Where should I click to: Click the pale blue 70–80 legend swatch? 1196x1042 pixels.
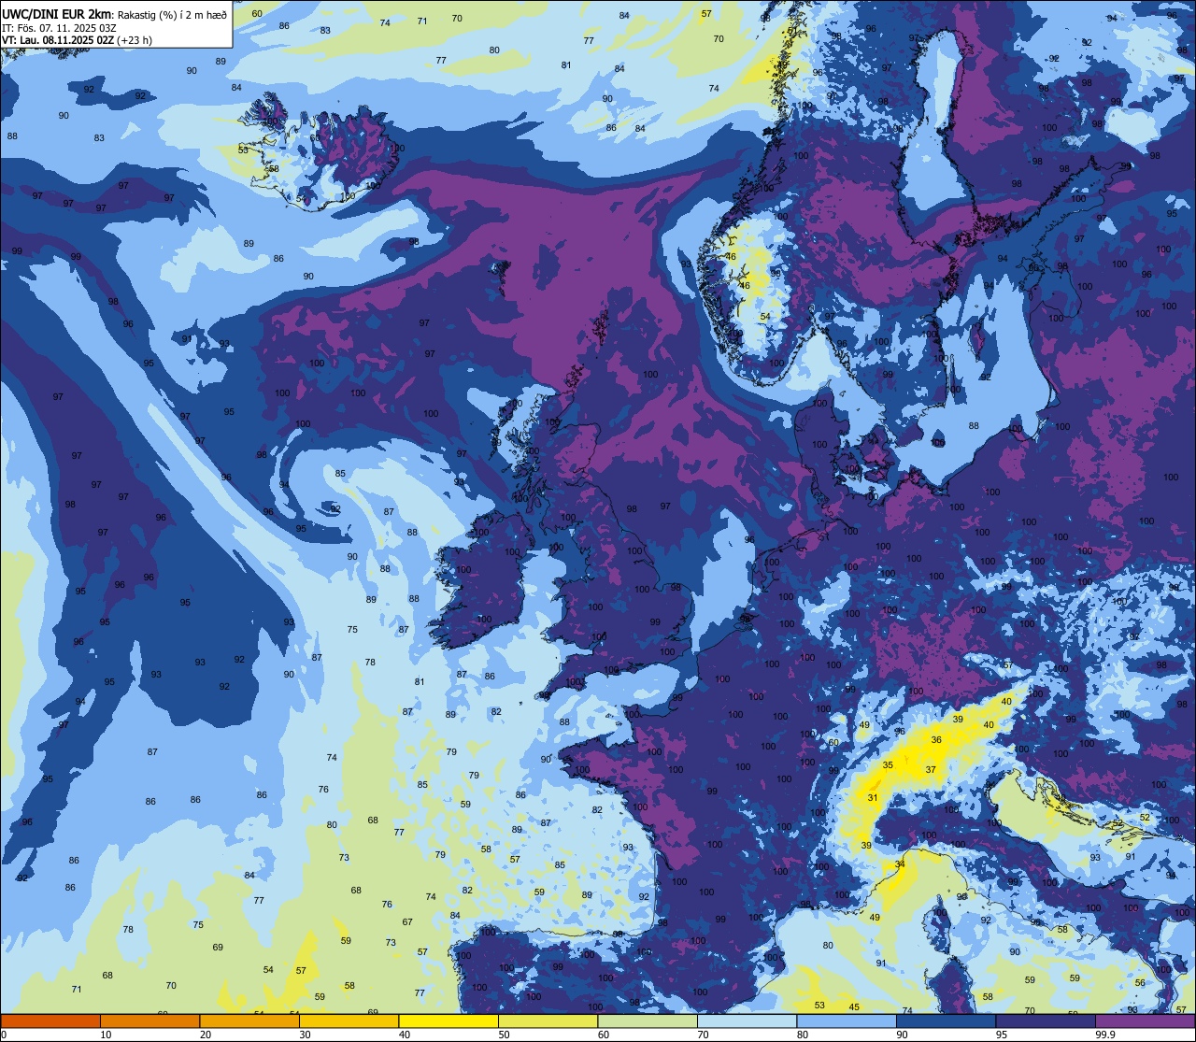coord(747,1021)
